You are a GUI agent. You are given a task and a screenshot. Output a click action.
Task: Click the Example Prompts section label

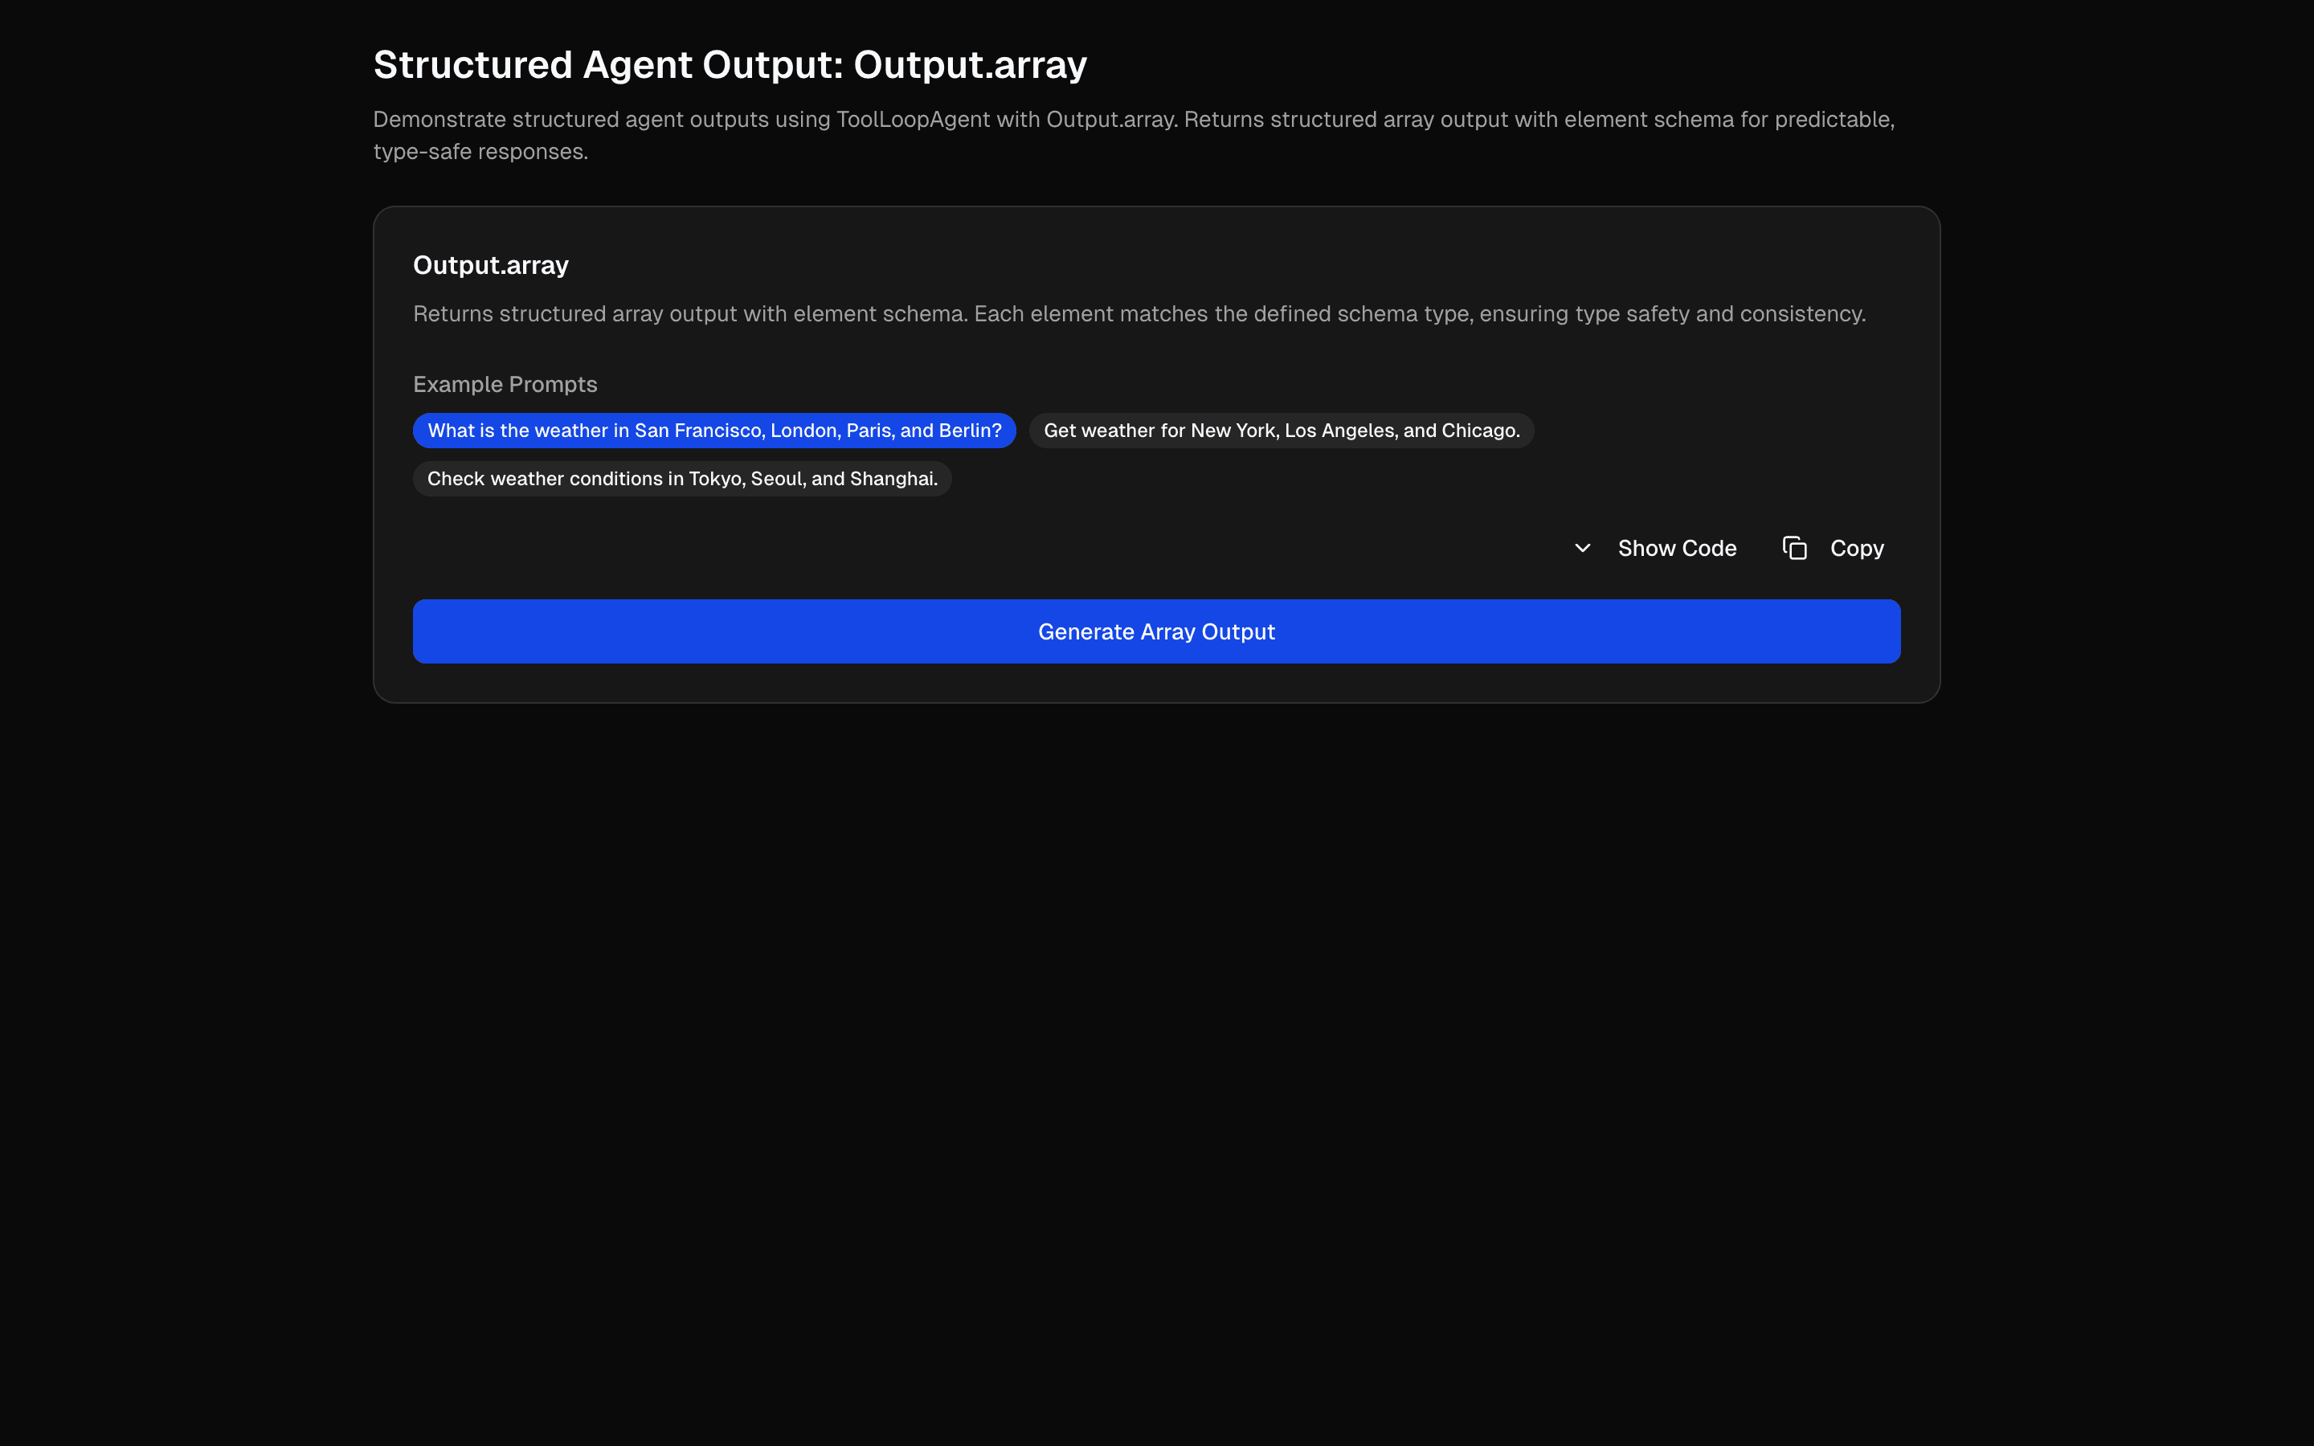coord(505,383)
